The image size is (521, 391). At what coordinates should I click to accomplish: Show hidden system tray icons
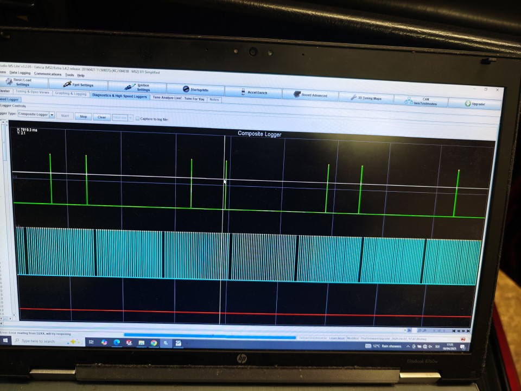[x=408, y=346]
